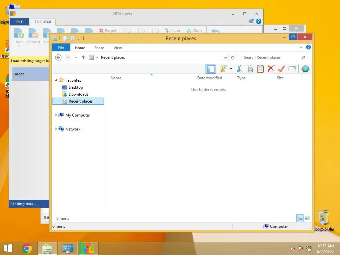Click Clone in the NTLite toolbar

tap(195, 31)
